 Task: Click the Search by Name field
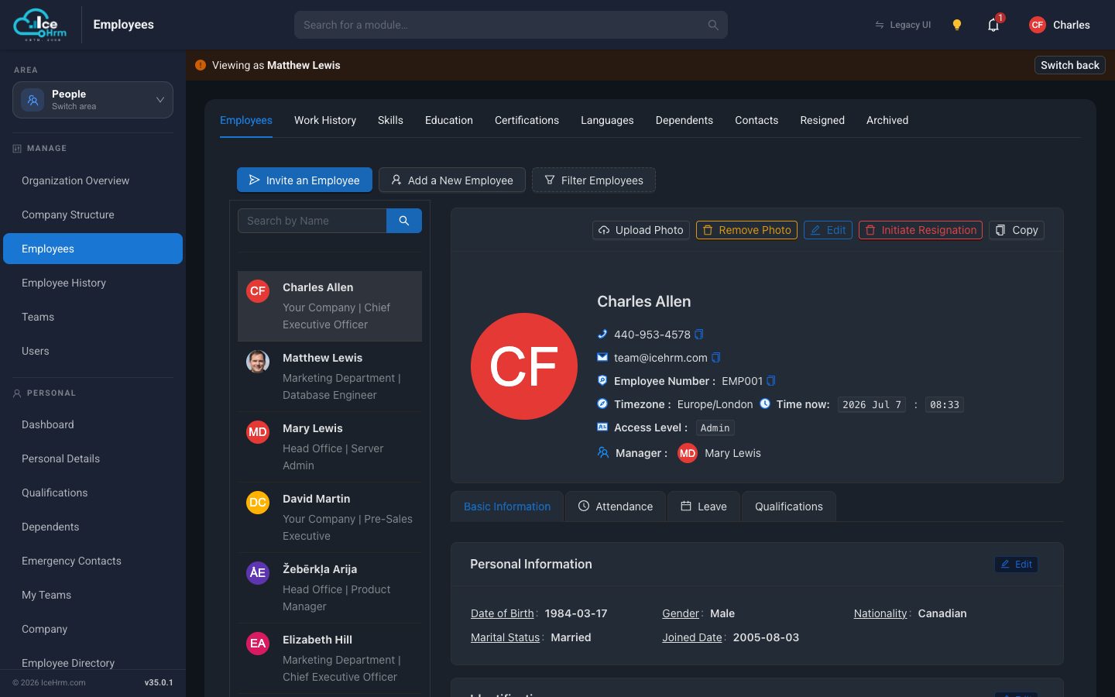(312, 221)
